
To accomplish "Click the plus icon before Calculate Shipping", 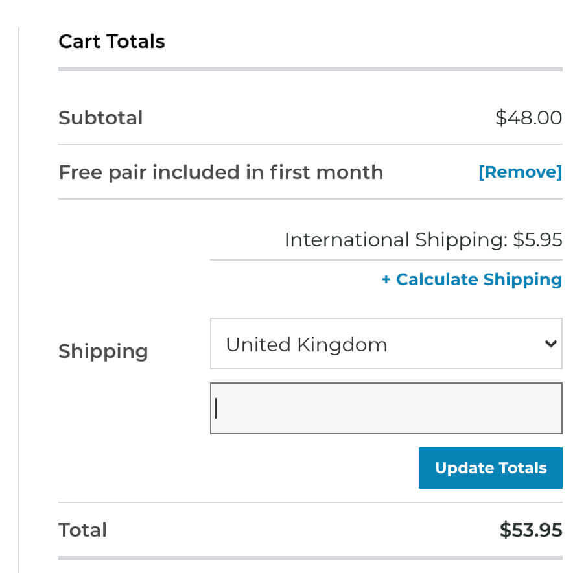I will 384,279.
